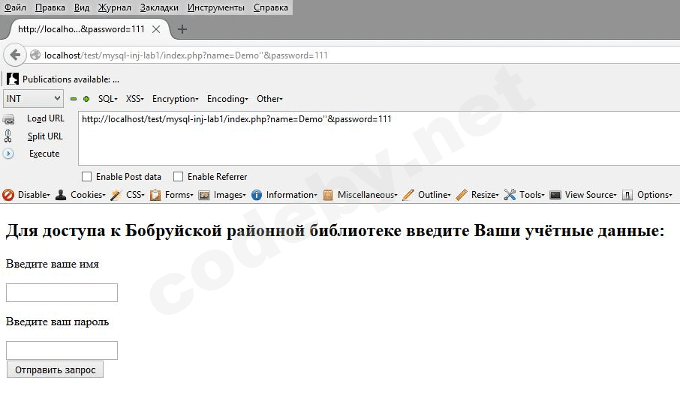Click the Cookies person icon

(61, 195)
